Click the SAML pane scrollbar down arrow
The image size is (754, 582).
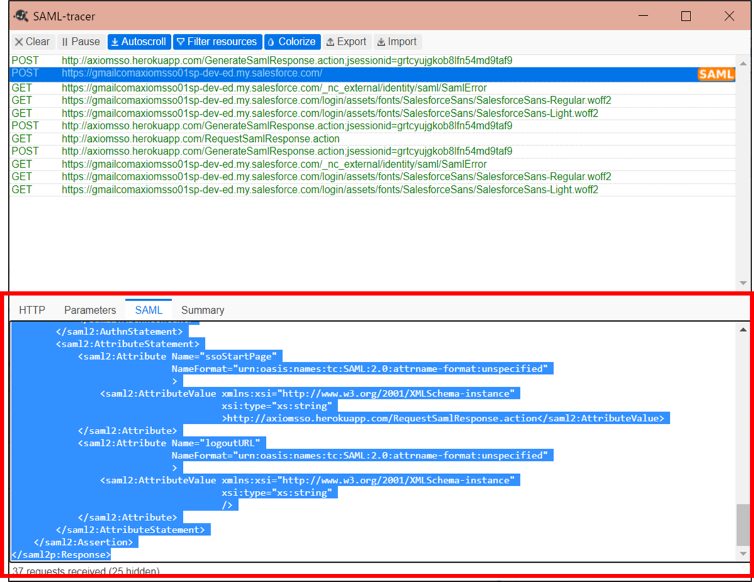pos(743,554)
